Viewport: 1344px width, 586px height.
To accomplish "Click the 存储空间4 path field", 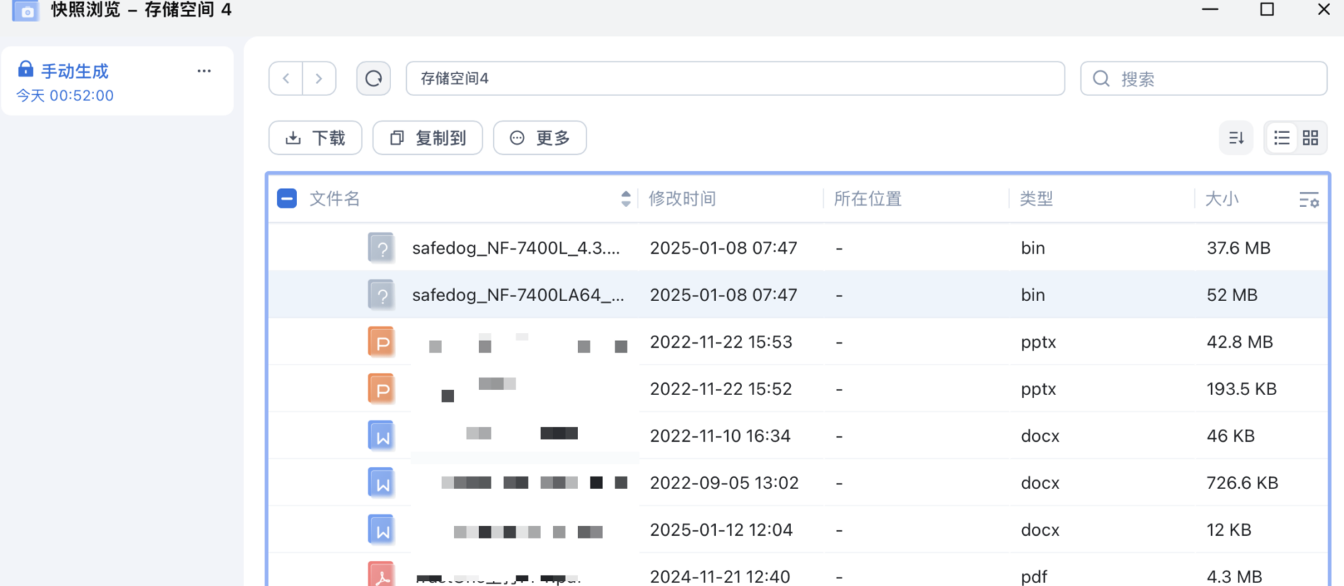I will 734,78.
